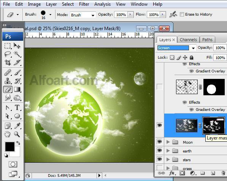Screen dimensions: 227x181
Task: Select the Type tool
Action: 17,107
